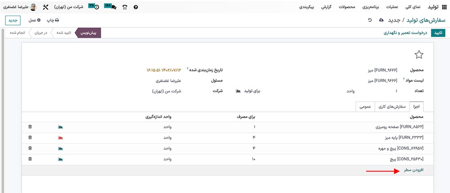The width and height of the screenshot is (450, 193).
Task: Open the پیکربندی menu
Action: click(307, 7)
